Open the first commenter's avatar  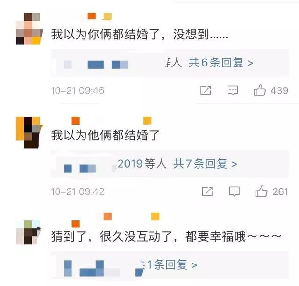(x=29, y=29)
